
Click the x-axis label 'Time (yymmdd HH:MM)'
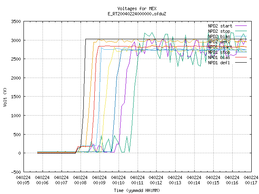pos(137,190)
